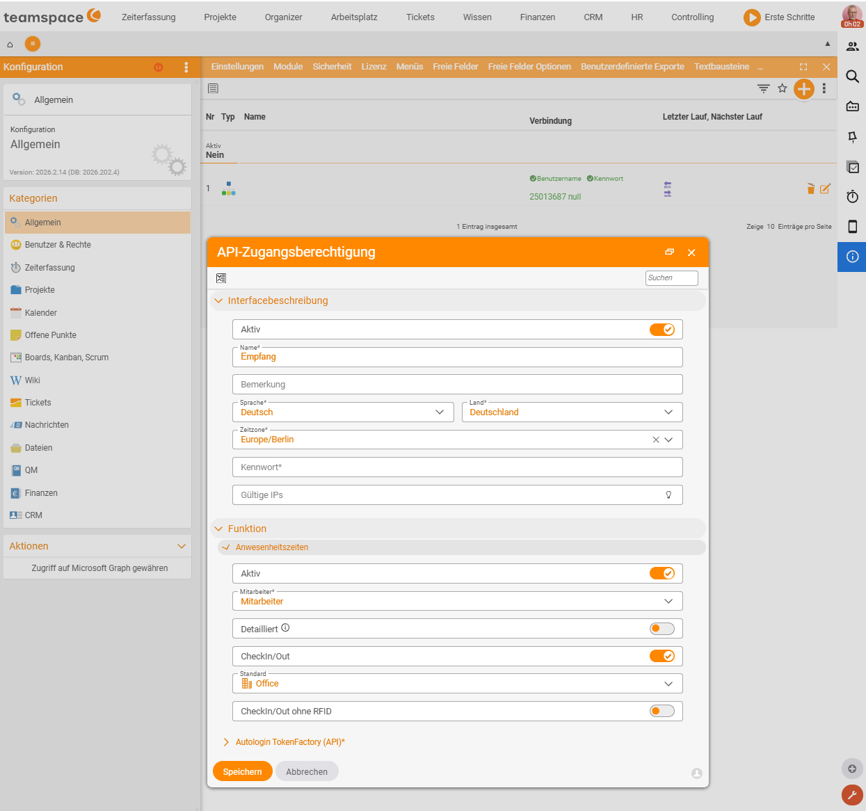866x811 pixels.
Task: Click the user avatar at top right
Action: tap(852, 15)
